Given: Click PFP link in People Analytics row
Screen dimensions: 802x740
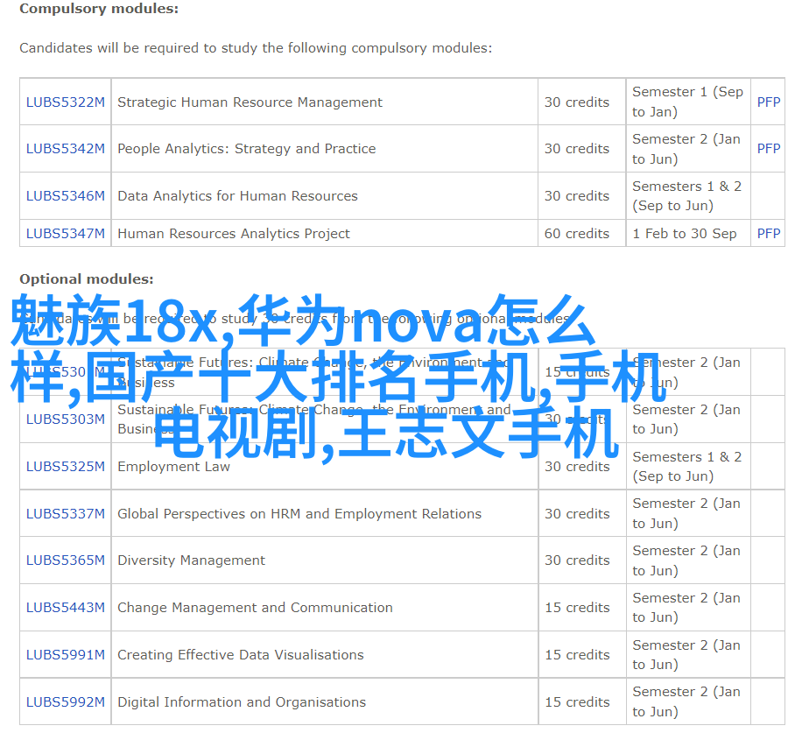Looking at the screenshot, I should pos(769,148).
